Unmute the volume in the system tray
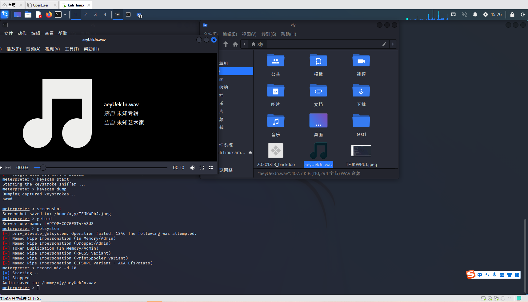The width and height of the screenshot is (528, 302). 464,14
